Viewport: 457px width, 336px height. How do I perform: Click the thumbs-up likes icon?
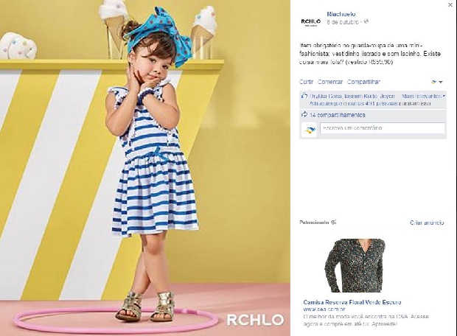(304, 96)
